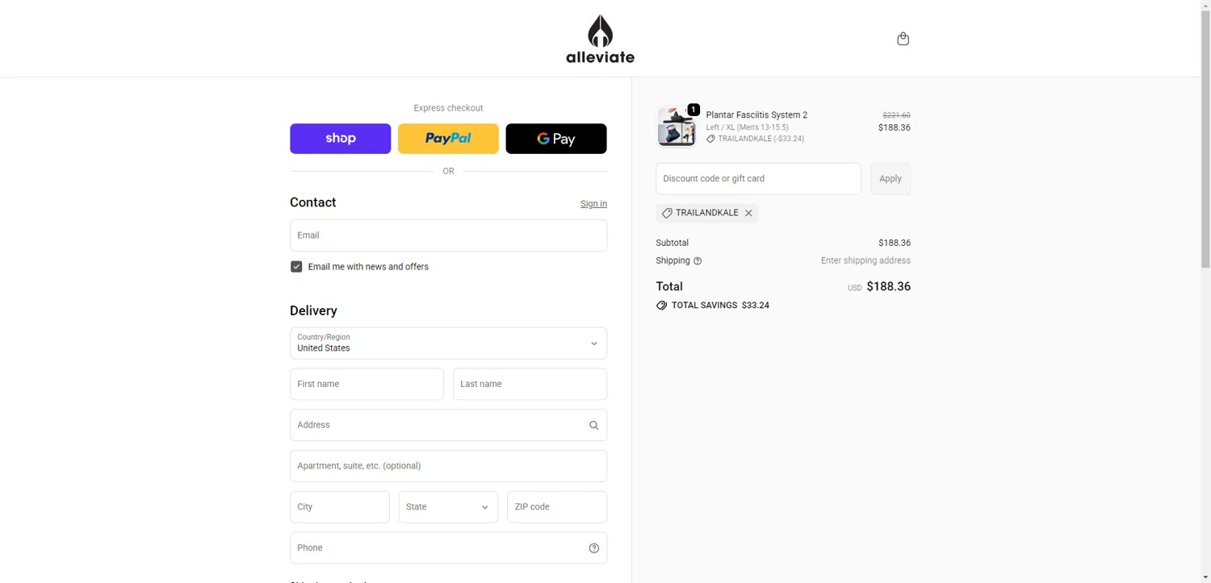
Task: Focus the Discount code or gift card field
Action: 758,179
